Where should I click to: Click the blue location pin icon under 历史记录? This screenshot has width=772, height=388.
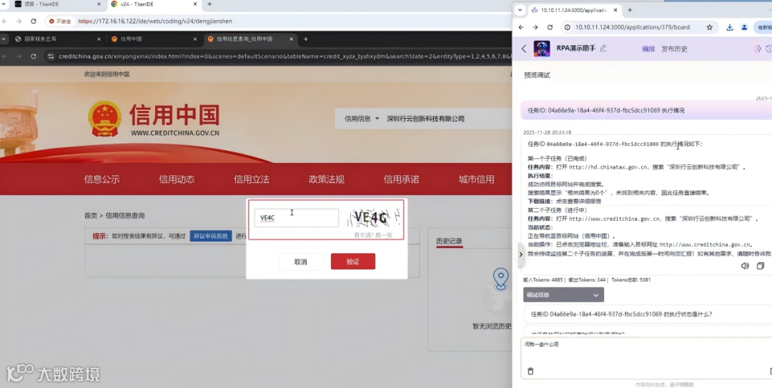tap(500, 279)
